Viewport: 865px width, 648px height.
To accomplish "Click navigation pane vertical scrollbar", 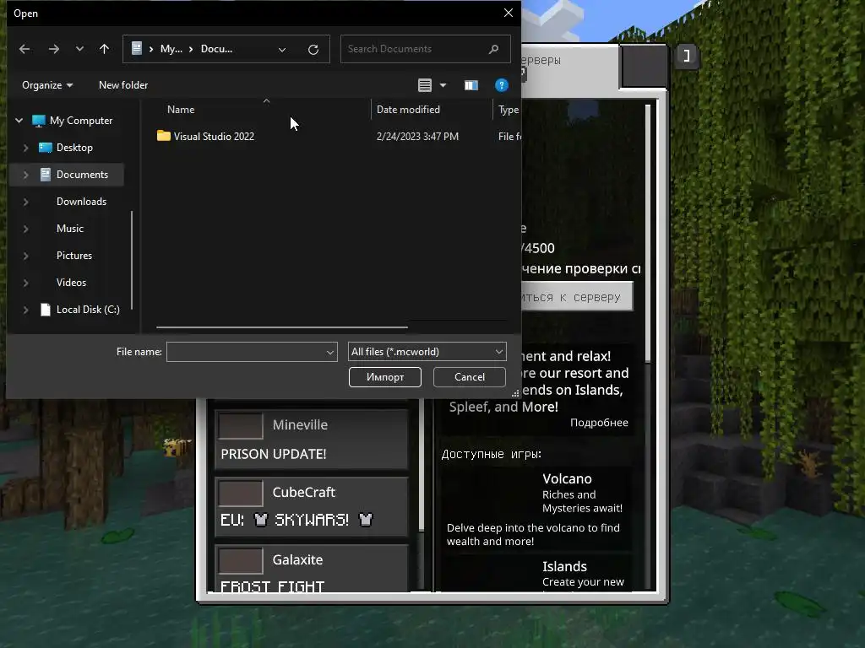I will point(131,262).
